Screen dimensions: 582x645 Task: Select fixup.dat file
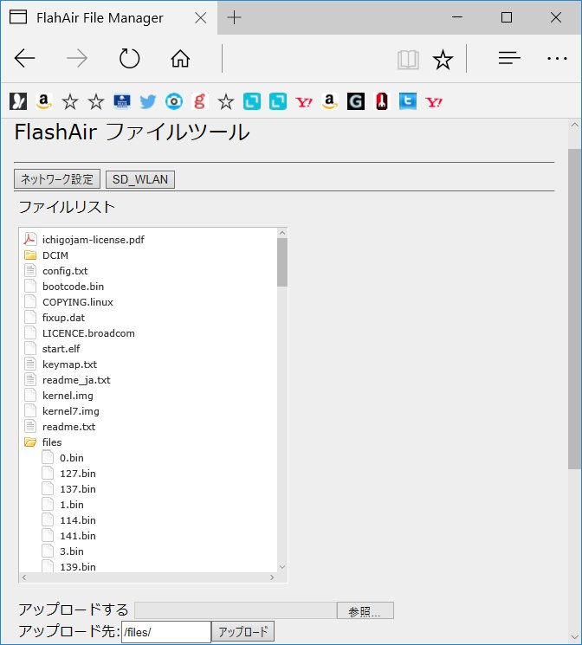pyautogui.click(x=63, y=318)
